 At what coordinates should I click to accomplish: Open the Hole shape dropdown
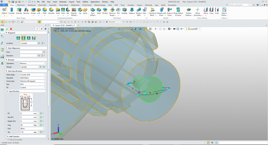[33, 74]
